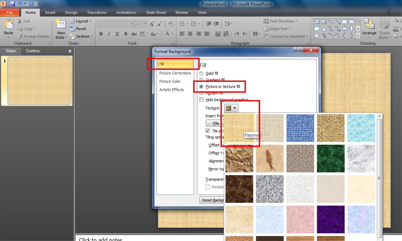Open the Texture dropdown button
This screenshot has height=241, width=402.
click(x=231, y=108)
